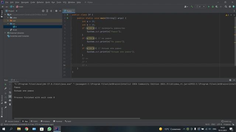Screen dimensions: 236x132
Task: Click the Project vertical side tab
Action: click(2, 14)
